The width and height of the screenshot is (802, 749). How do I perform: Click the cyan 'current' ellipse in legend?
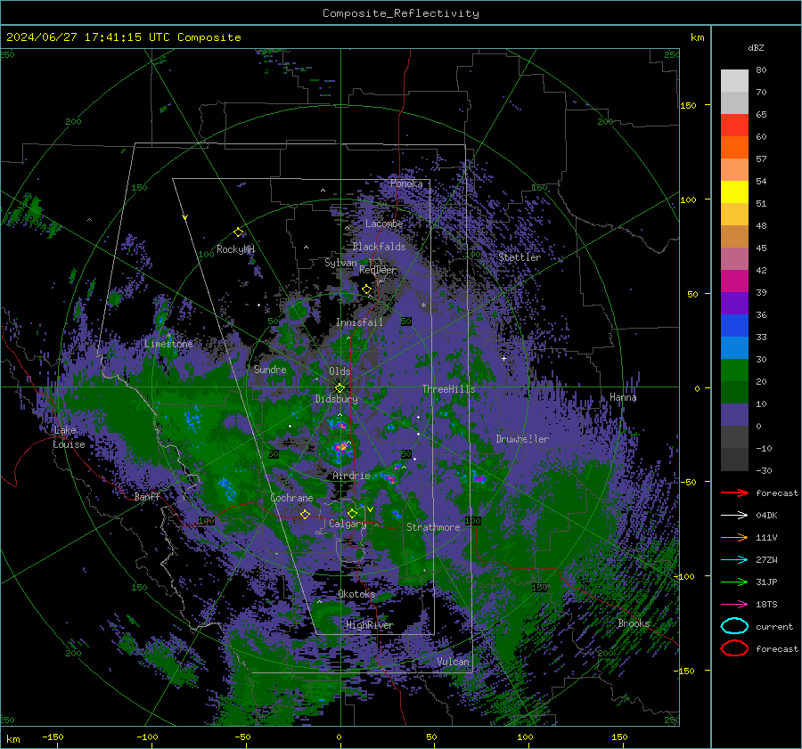(734, 626)
